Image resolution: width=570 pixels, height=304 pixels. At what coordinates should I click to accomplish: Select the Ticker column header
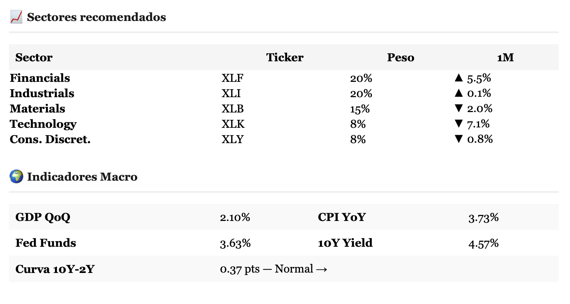coord(285,57)
